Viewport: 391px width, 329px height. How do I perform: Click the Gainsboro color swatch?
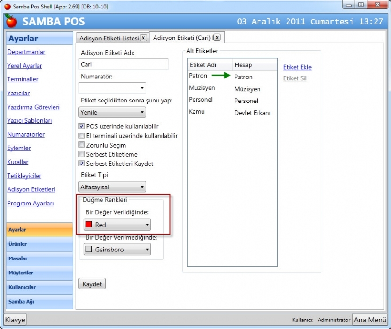click(88, 249)
